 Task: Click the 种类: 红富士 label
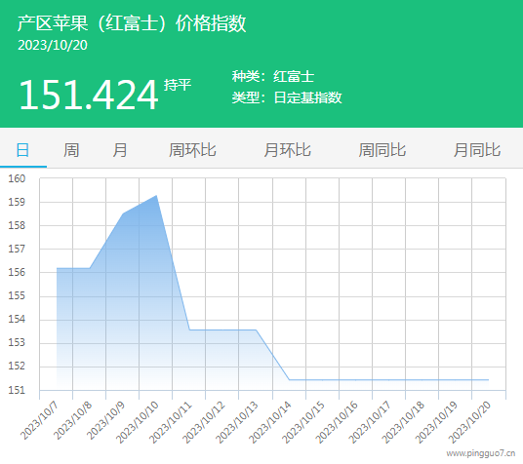[273, 76]
